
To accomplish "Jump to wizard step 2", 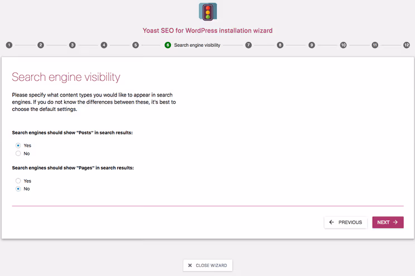I will (41, 45).
